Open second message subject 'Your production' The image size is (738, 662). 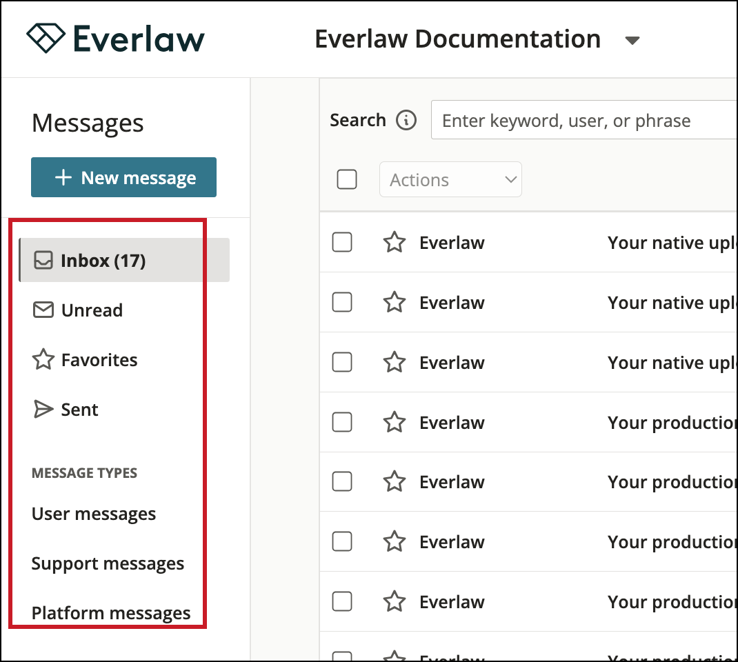point(672,482)
